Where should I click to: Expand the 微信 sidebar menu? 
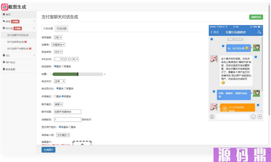(18, 22)
